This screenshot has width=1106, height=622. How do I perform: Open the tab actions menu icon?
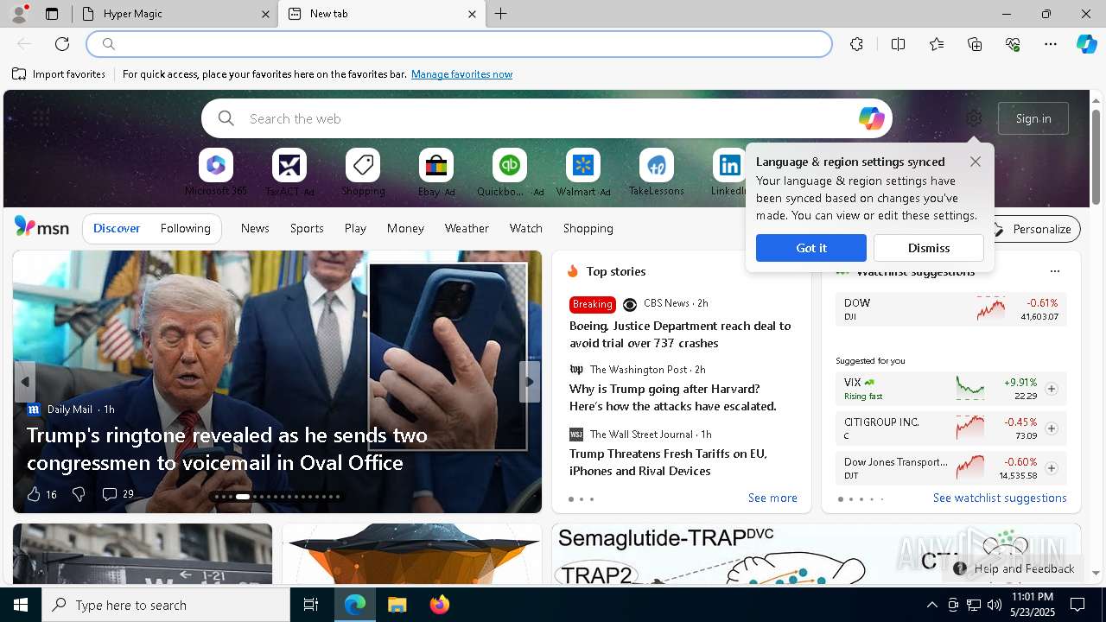pos(52,14)
